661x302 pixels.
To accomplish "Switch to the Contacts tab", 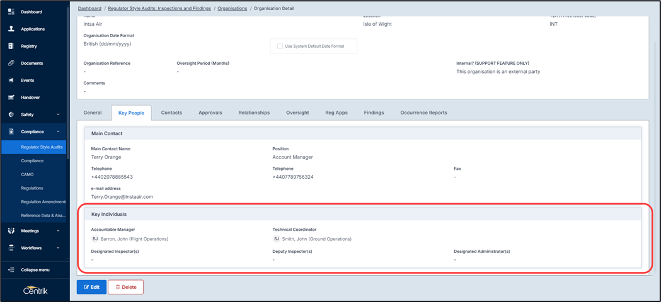I will 171,113.
